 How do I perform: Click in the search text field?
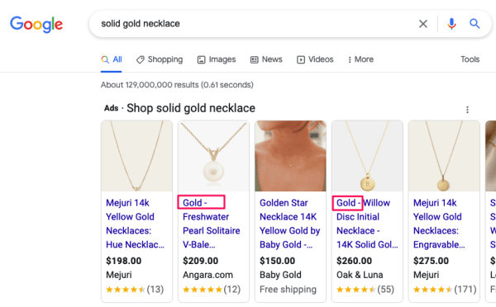click(x=253, y=24)
